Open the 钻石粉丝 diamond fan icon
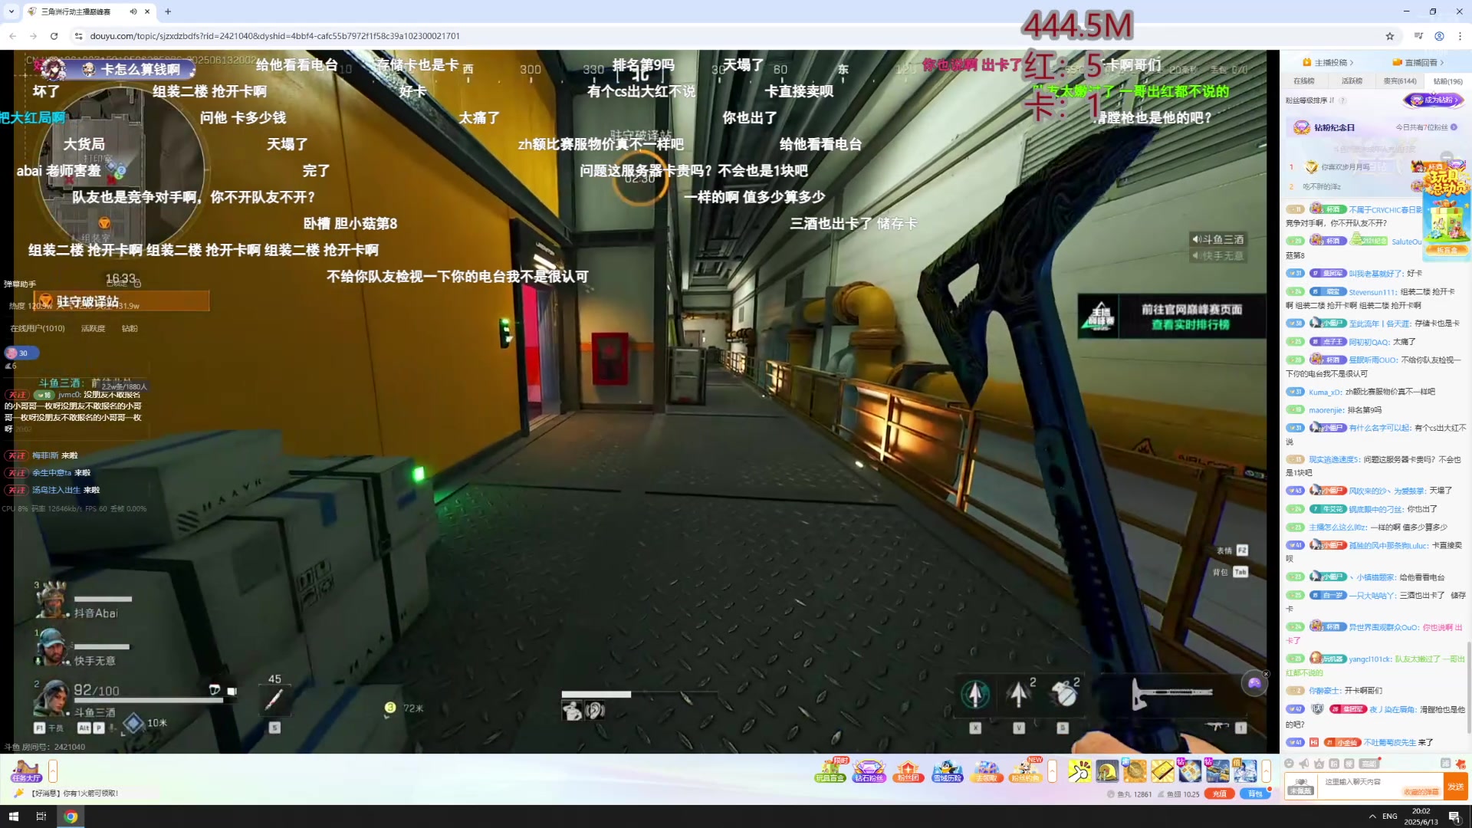The image size is (1472, 828). (x=869, y=770)
